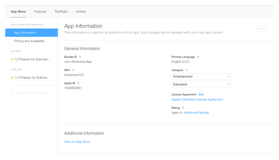This screenshot has height=160, width=279.
Task: Click the English (U.S.) language value
Action: pyautogui.click(x=180, y=62)
